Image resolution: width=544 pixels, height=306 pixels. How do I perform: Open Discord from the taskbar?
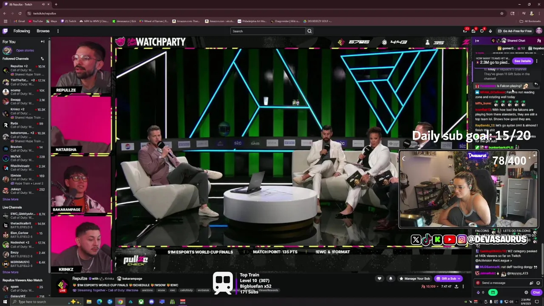151,302
